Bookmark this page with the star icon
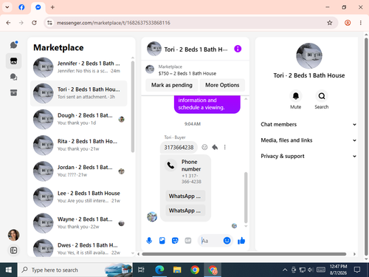Image resolution: width=369 pixels, height=277 pixels. pyautogui.click(x=330, y=23)
